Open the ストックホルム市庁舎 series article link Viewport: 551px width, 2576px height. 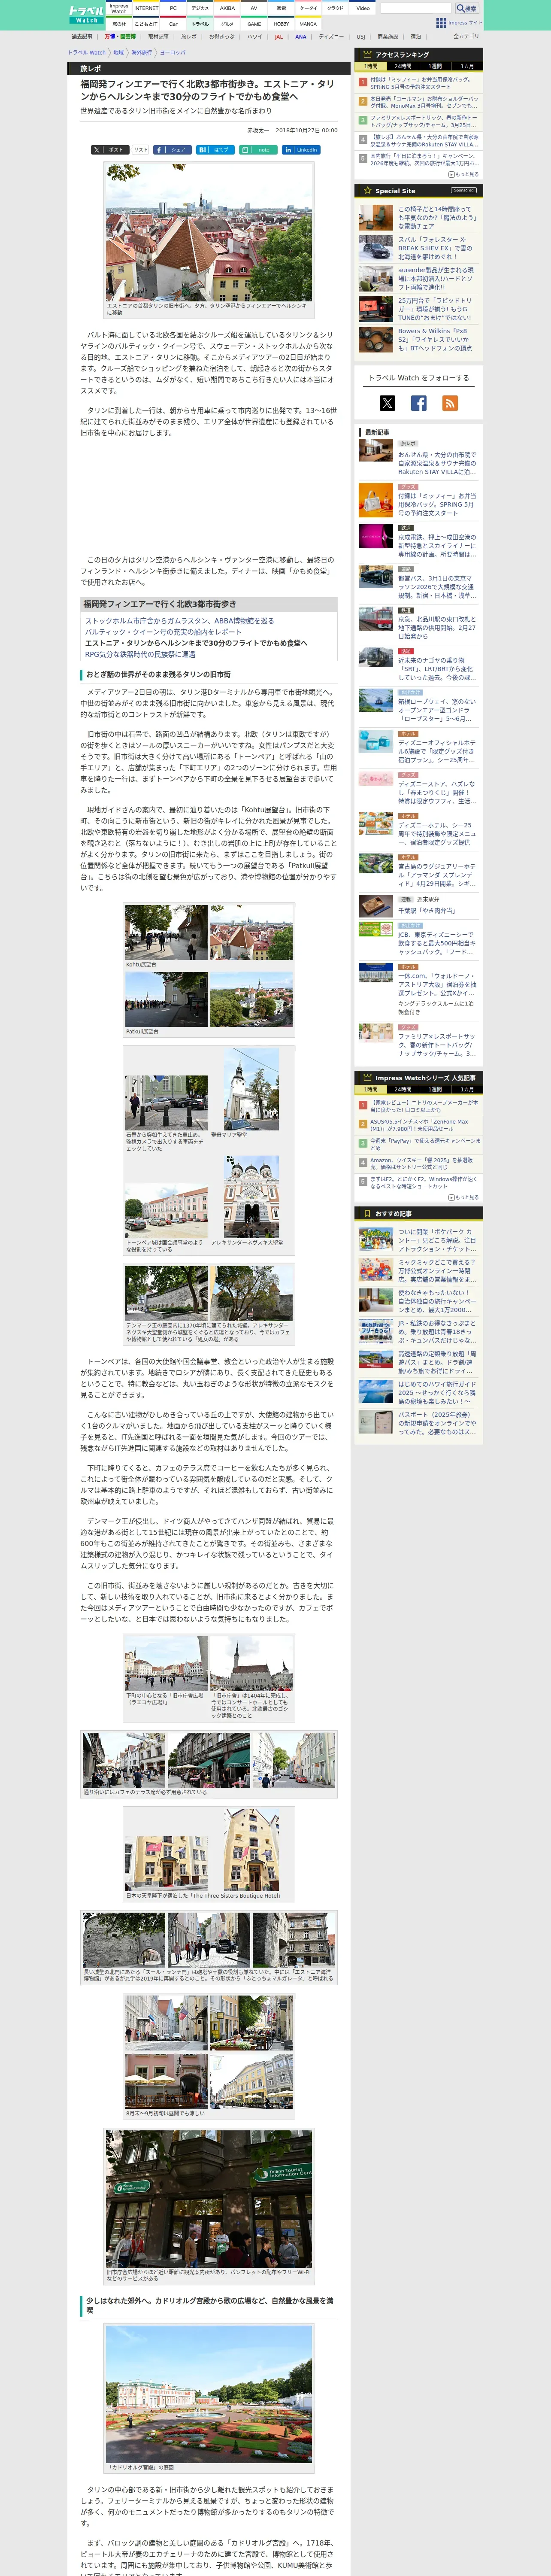click(179, 621)
